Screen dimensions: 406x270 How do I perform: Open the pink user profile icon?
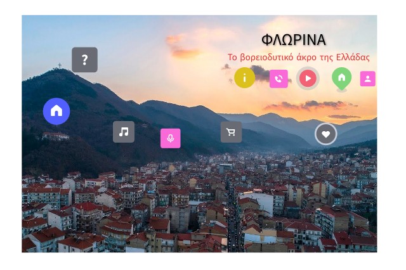click(368, 79)
